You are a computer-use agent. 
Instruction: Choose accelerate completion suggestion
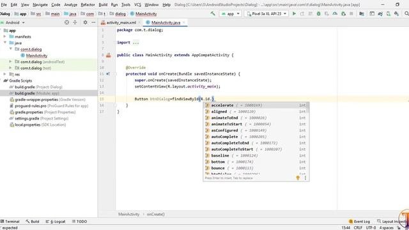tap(256, 105)
